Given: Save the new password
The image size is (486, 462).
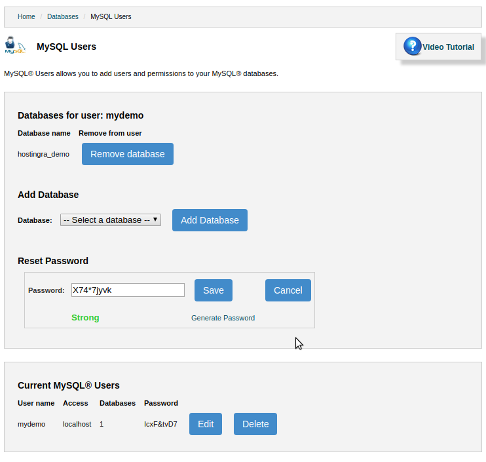Looking at the screenshot, I should point(213,290).
